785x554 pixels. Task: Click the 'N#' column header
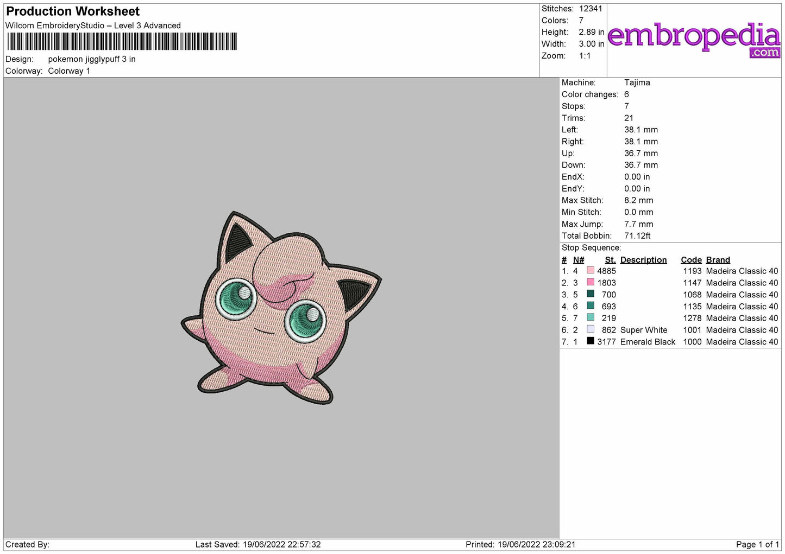[x=579, y=260]
